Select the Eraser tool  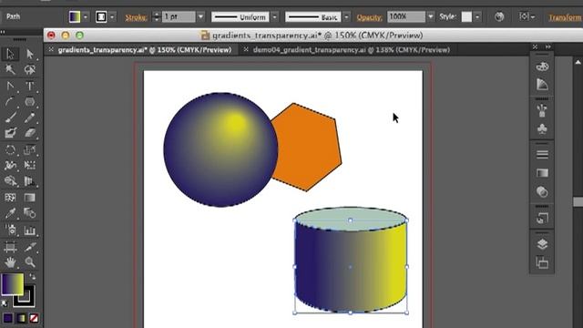tap(29, 133)
